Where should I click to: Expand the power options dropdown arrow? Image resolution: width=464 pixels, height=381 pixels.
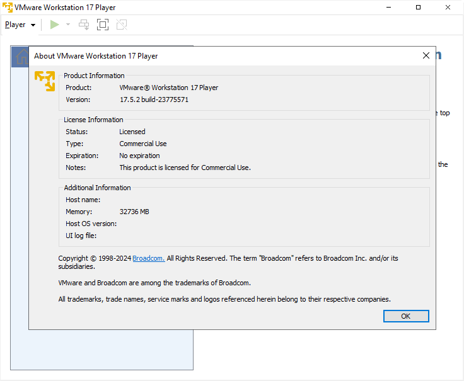pos(68,25)
